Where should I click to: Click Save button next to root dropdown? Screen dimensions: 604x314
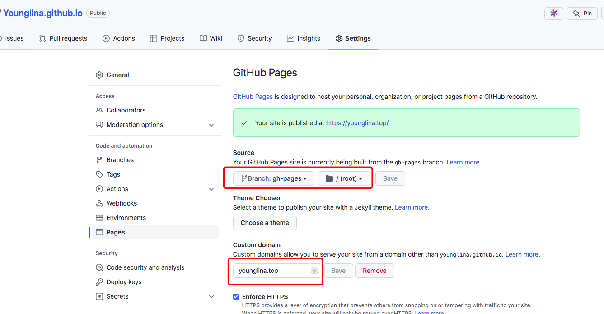click(x=390, y=178)
